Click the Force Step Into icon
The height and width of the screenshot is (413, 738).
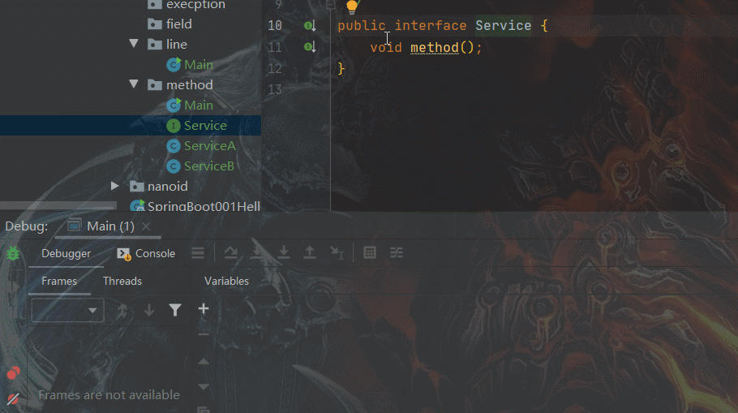click(x=283, y=253)
